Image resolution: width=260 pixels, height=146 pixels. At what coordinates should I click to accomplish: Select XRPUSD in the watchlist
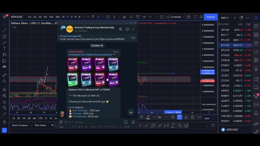pos(235,86)
